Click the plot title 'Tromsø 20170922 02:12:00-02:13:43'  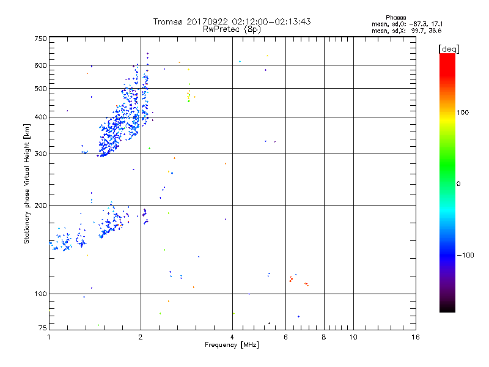coord(232,21)
